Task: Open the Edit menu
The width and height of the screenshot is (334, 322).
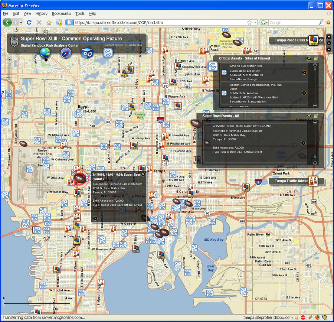Action: pyautogui.click(x=16, y=13)
